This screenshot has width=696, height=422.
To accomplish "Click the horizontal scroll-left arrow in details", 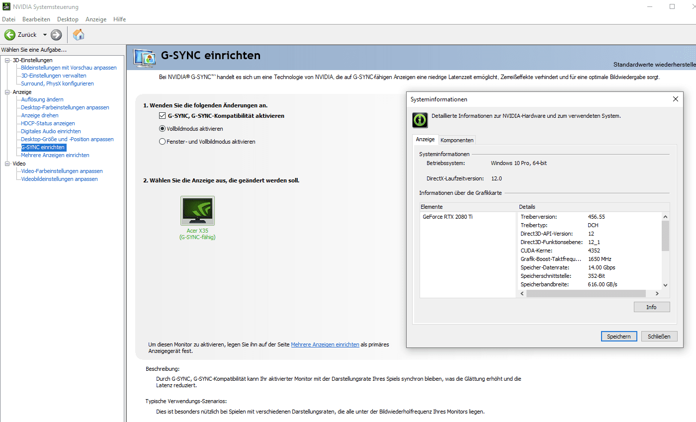I will point(522,293).
